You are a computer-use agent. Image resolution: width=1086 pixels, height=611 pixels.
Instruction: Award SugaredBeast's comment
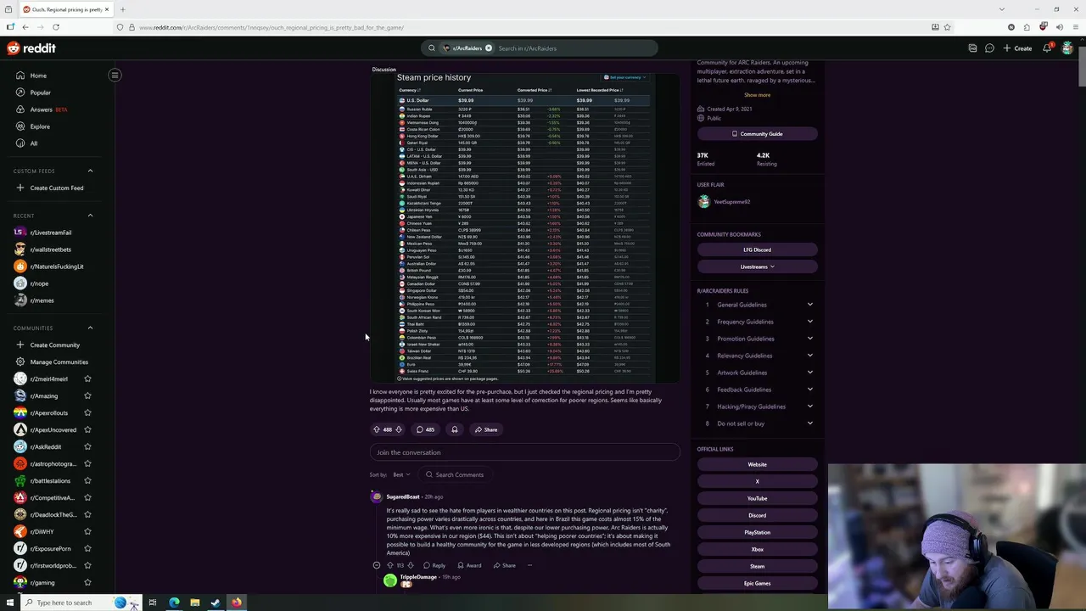(x=469, y=565)
